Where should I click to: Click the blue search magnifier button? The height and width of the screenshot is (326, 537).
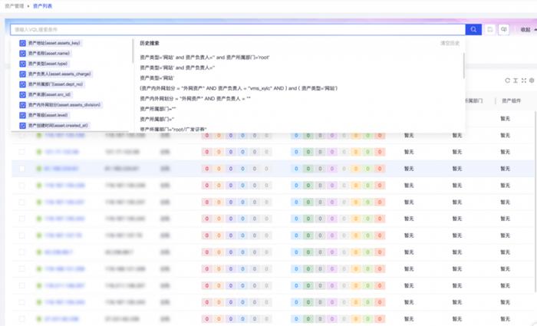coord(475,29)
